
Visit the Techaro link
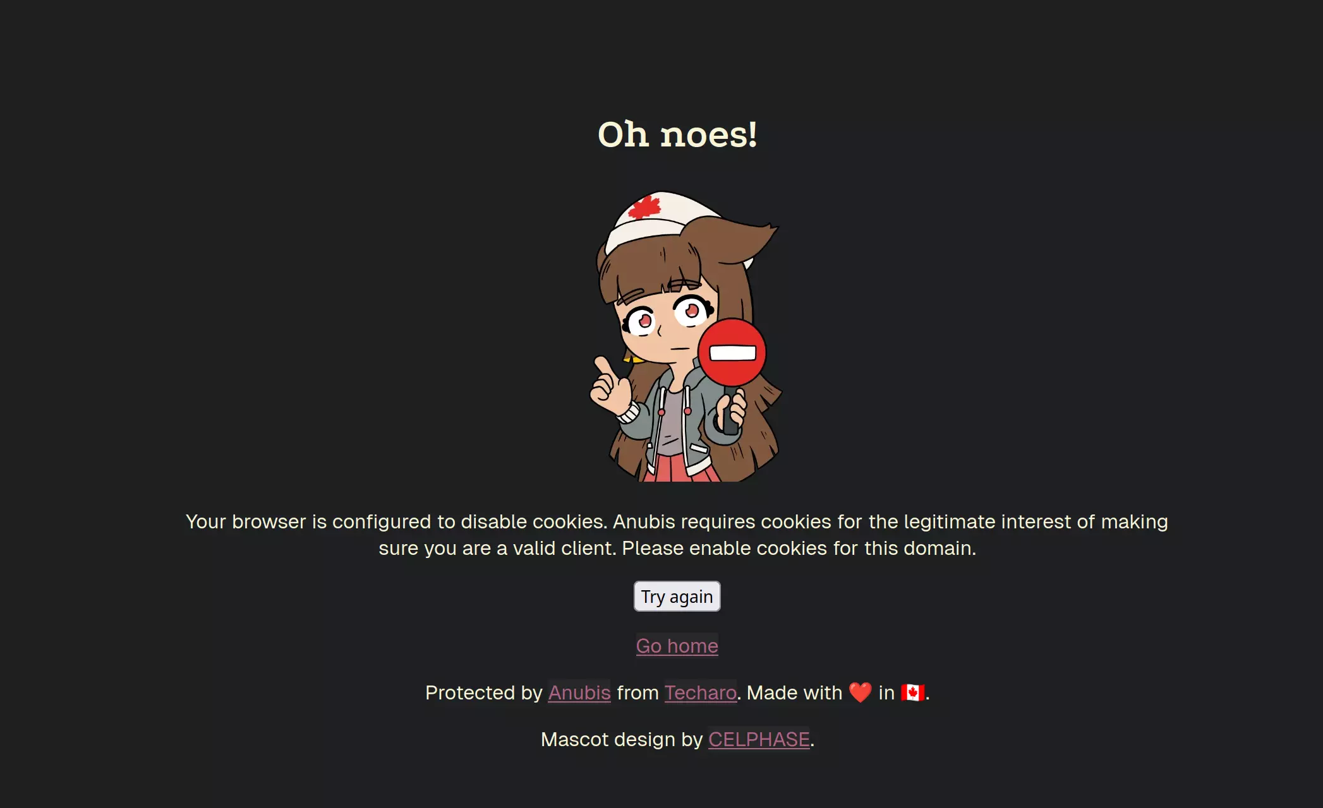[700, 692]
